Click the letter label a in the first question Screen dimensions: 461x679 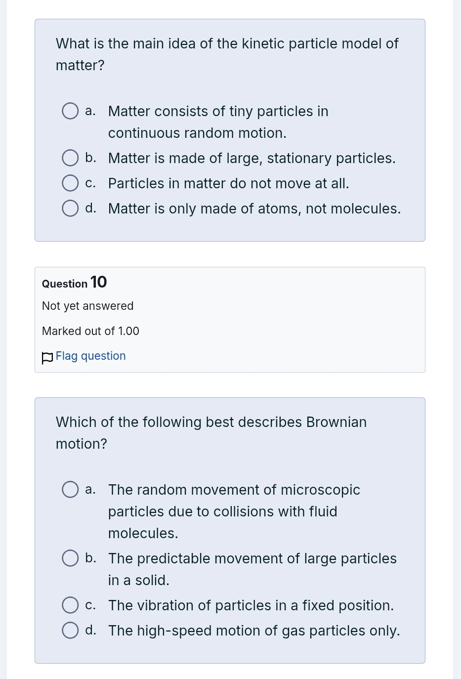point(90,111)
